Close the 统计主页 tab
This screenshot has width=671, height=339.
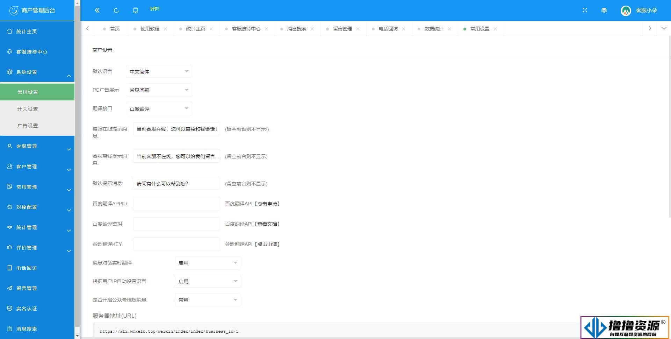click(211, 29)
